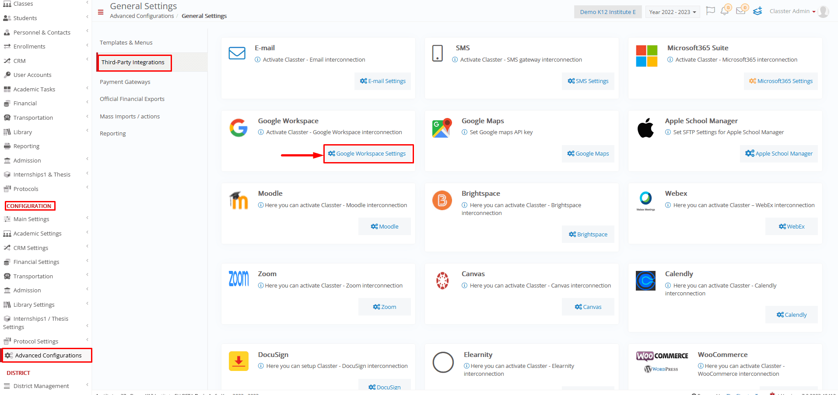Click Advanced Configurations breadcrumb link

[142, 16]
